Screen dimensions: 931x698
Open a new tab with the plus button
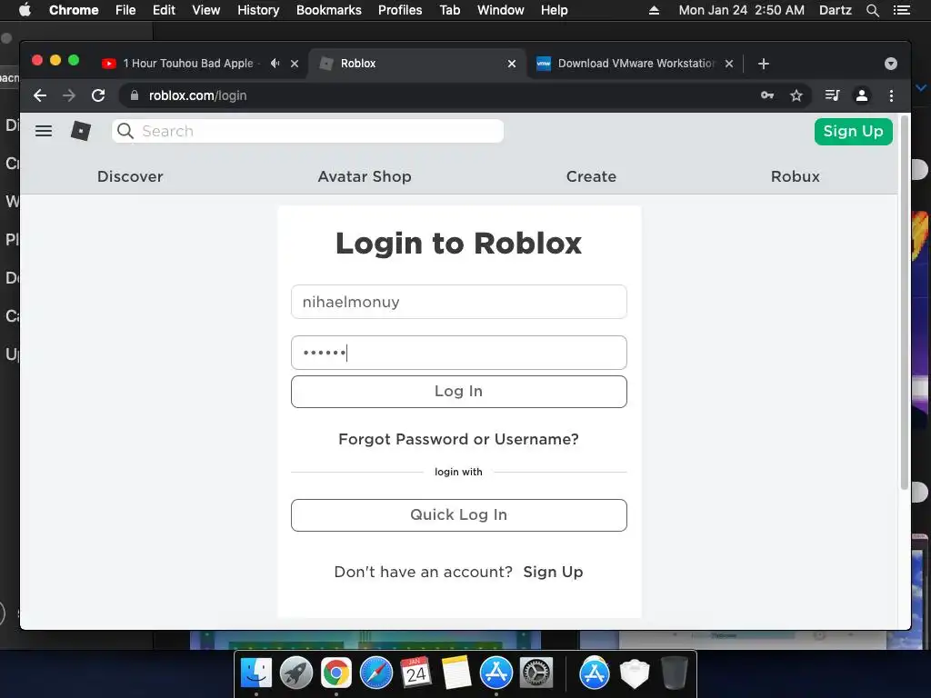[764, 64]
